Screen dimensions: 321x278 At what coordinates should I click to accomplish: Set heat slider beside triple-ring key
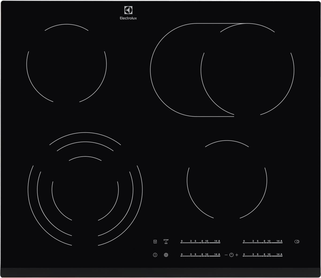click(201, 255)
